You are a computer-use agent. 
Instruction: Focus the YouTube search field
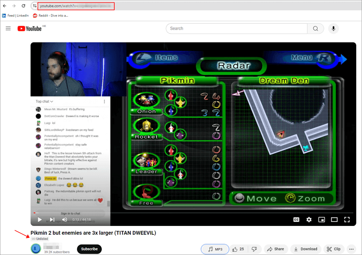pyautogui.click(x=238, y=29)
